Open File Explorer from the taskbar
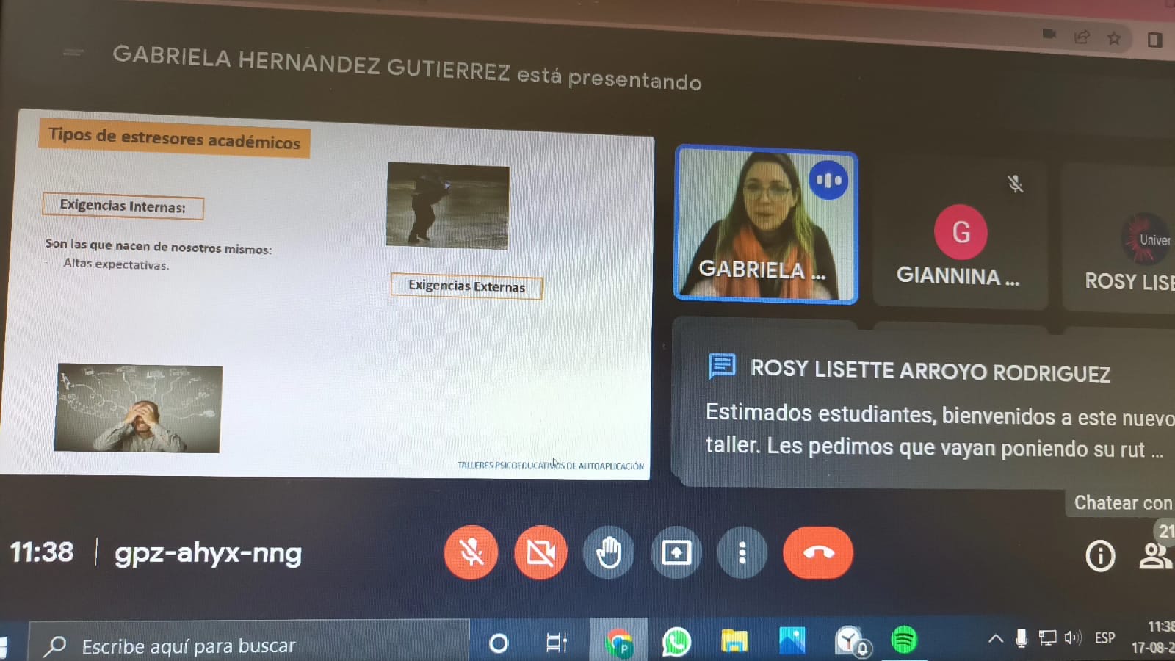Screen dimensions: 1175x661 pos(734,641)
